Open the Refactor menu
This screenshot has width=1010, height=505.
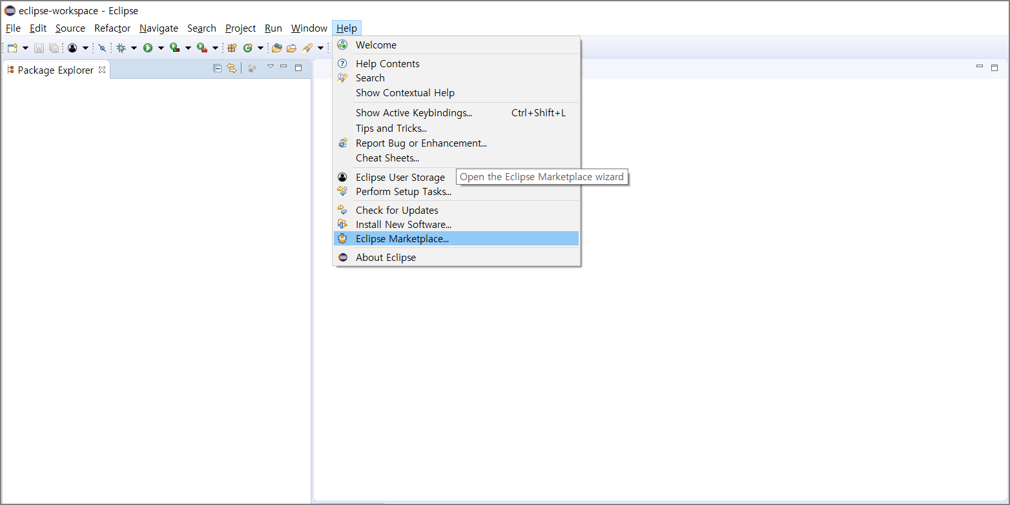coord(112,28)
